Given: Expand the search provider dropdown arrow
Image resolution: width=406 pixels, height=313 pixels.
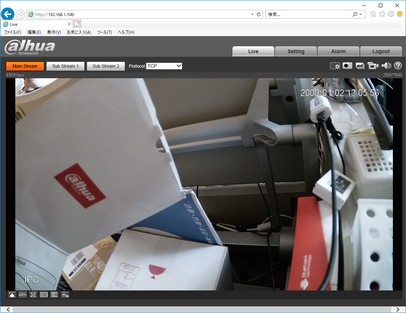Looking at the screenshot, I should coord(361,15).
